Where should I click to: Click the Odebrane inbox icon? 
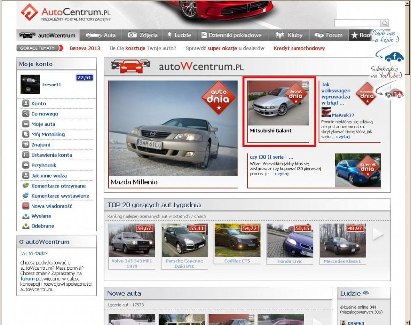(x=25, y=226)
